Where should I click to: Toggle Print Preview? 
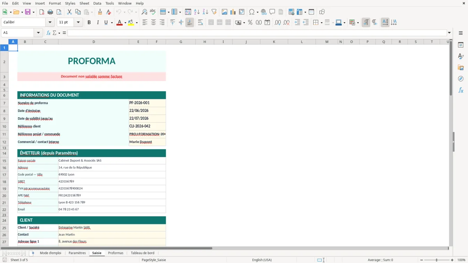point(59,12)
